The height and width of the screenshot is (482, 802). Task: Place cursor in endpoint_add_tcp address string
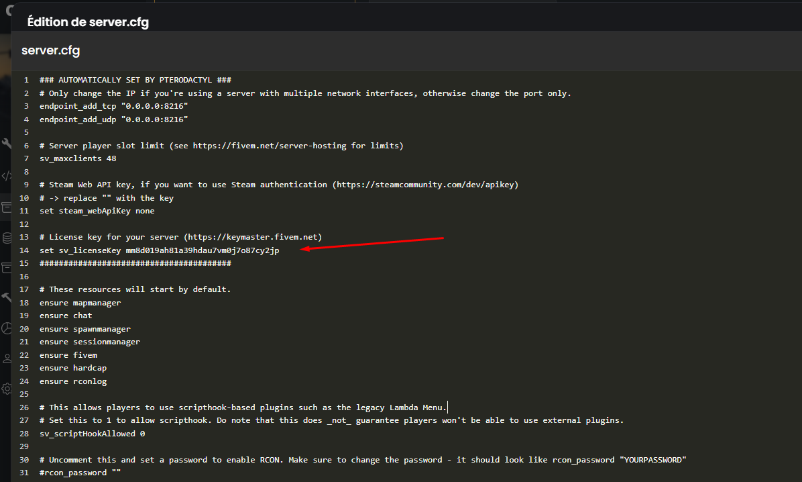click(154, 106)
